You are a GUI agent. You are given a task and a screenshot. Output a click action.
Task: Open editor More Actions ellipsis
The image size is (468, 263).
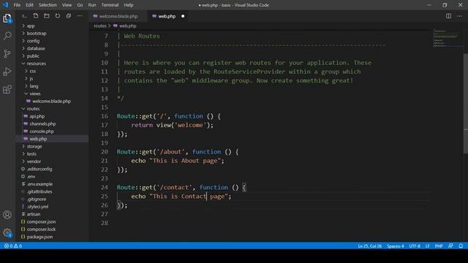(459, 16)
